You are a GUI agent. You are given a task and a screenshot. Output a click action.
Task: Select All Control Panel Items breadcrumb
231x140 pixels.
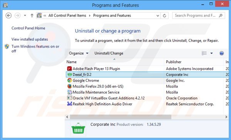point(67,15)
